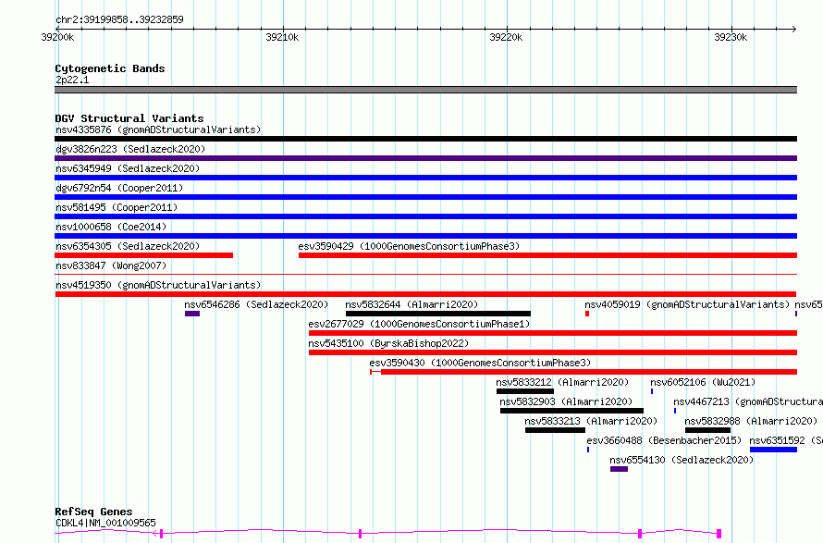Image resolution: width=823 pixels, height=543 pixels.
Task: Click the red bar under nsv5435100
Action: point(553,352)
